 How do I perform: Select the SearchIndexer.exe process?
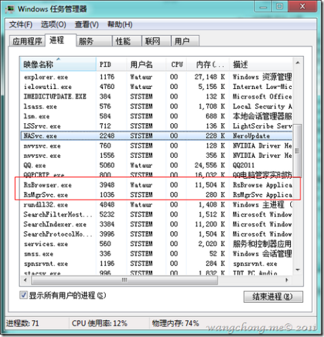click(x=156, y=224)
